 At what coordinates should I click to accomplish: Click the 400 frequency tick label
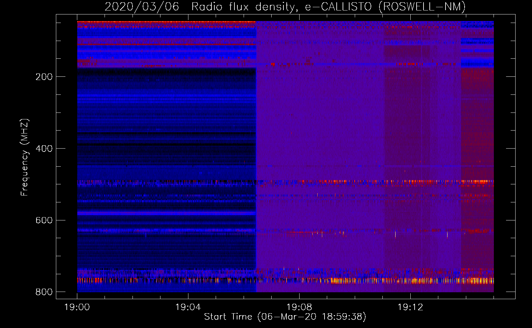click(x=44, y=149)
